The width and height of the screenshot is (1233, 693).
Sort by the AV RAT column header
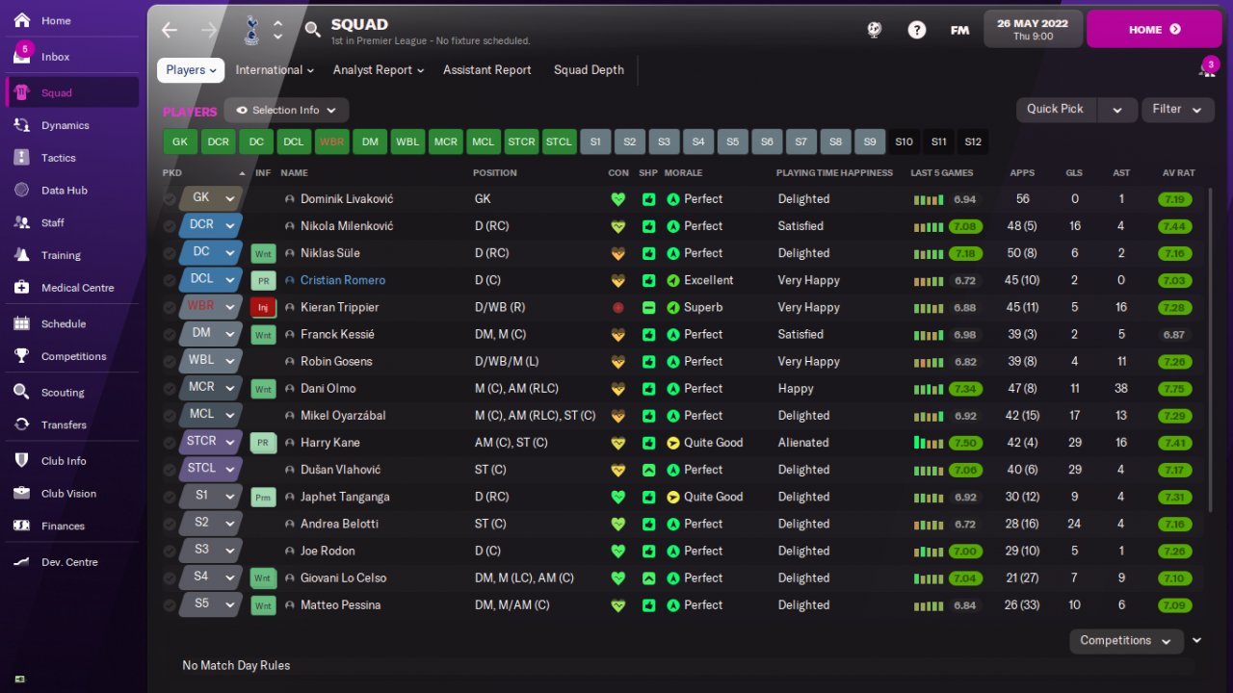pyautogui.click(x=1179, y=173)
